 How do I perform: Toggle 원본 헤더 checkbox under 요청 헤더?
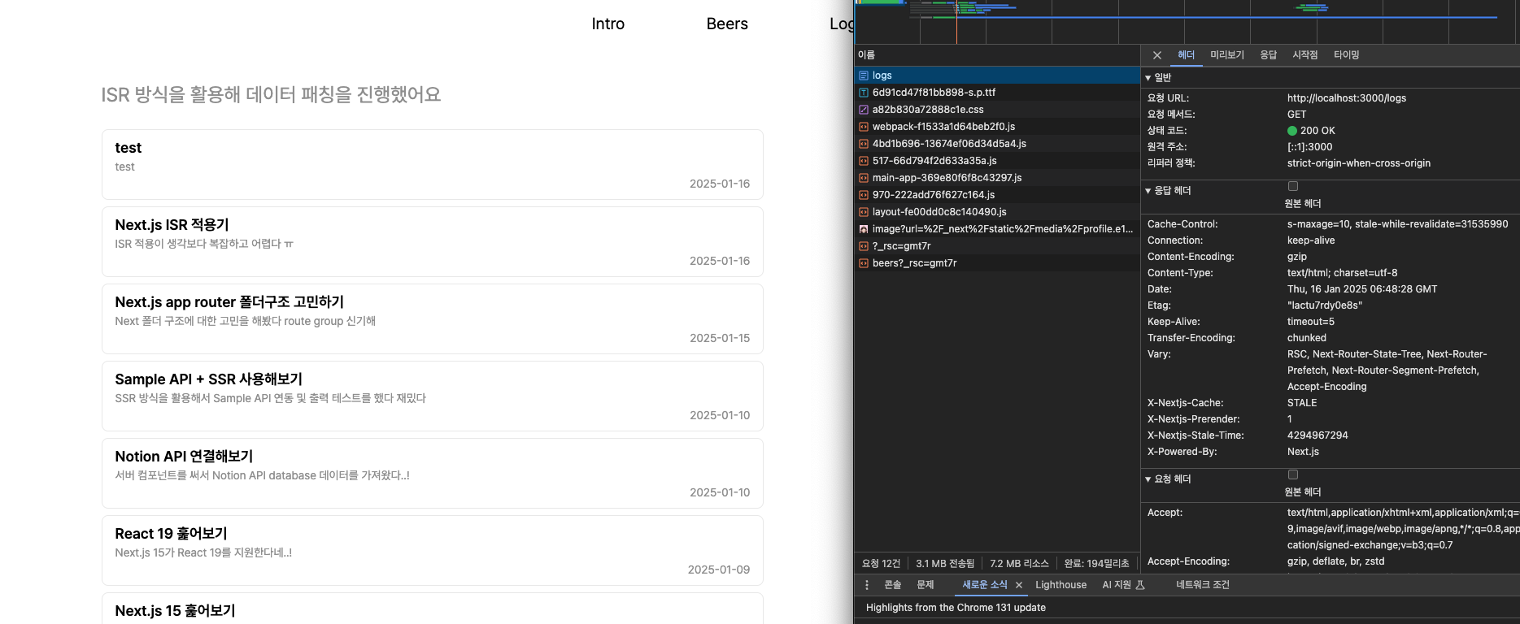1293,474
